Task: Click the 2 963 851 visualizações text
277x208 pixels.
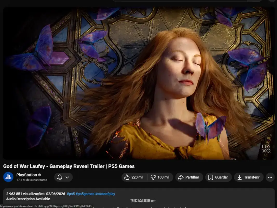Action: (25, 194)
